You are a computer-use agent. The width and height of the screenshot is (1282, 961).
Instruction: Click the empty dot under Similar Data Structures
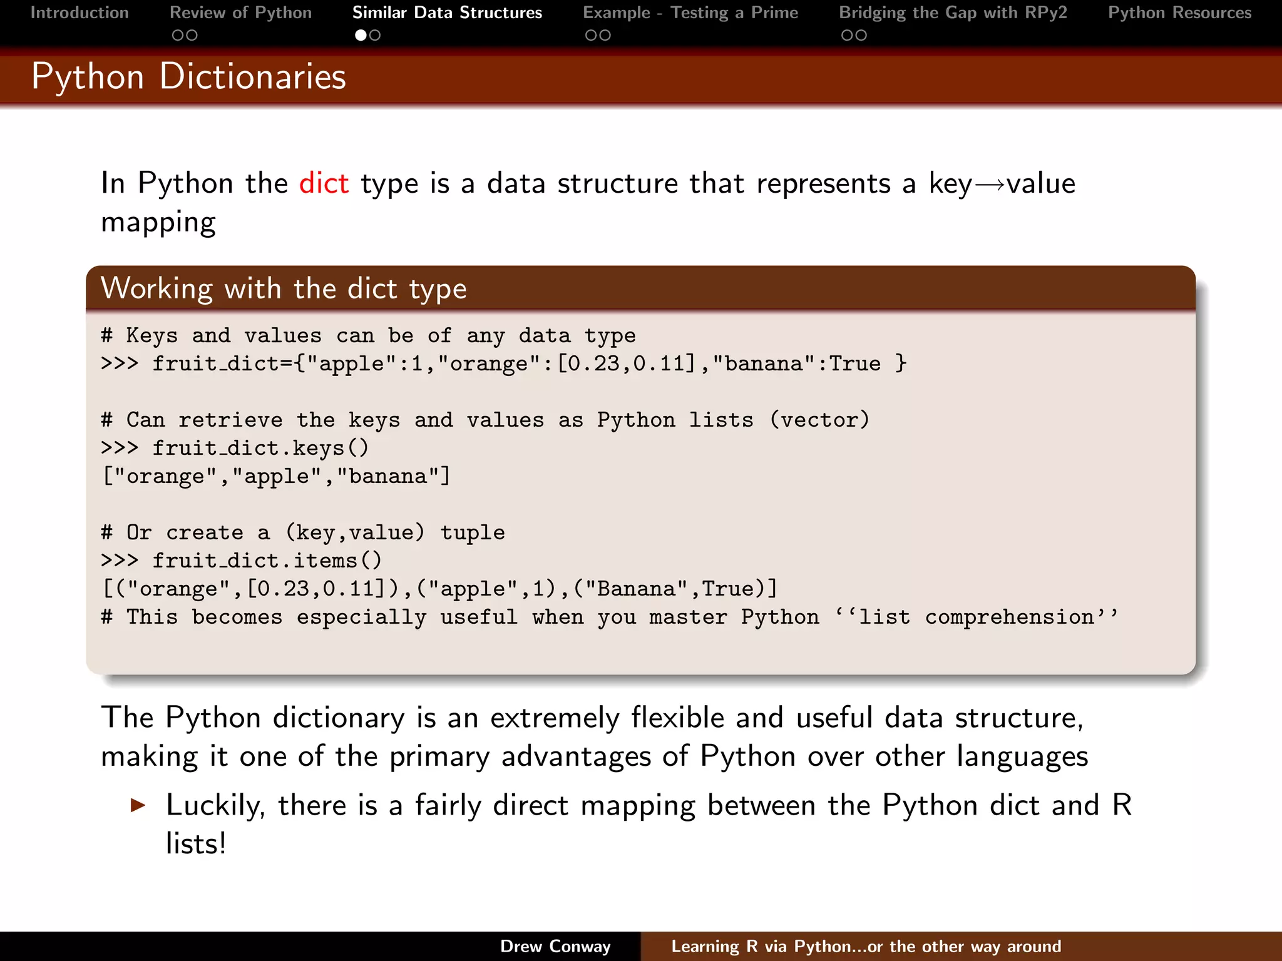(375, 36)
